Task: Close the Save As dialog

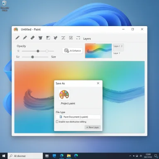Action: pyautogui.click(x=98, y=83)
